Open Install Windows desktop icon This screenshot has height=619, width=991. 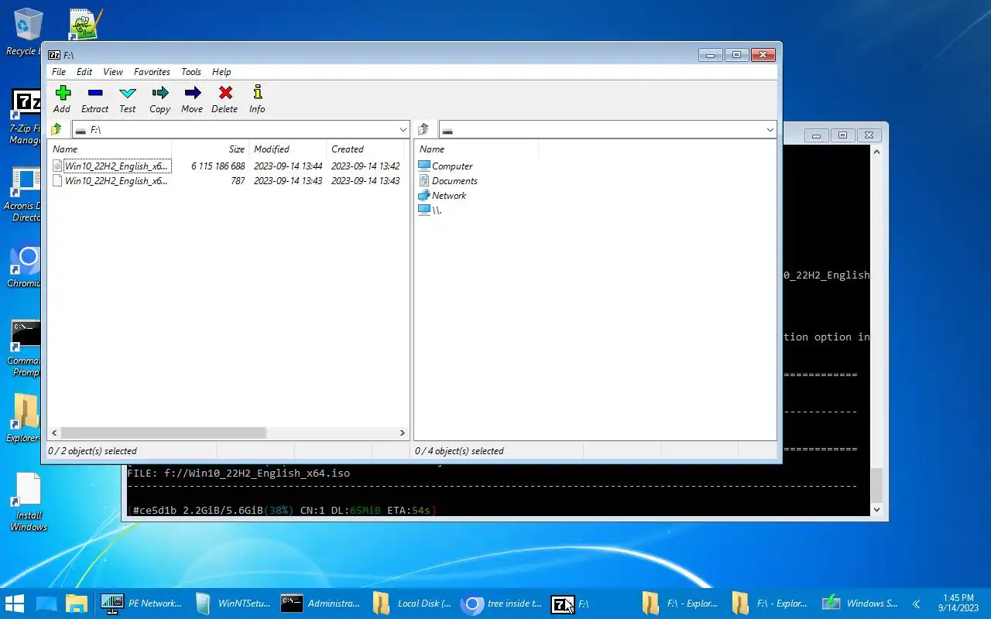coord(28,502)
